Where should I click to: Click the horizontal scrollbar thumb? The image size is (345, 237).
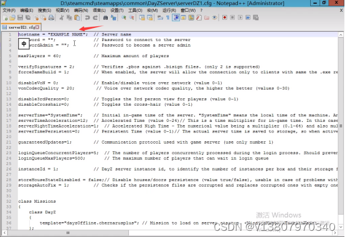[x=68, y=233]
